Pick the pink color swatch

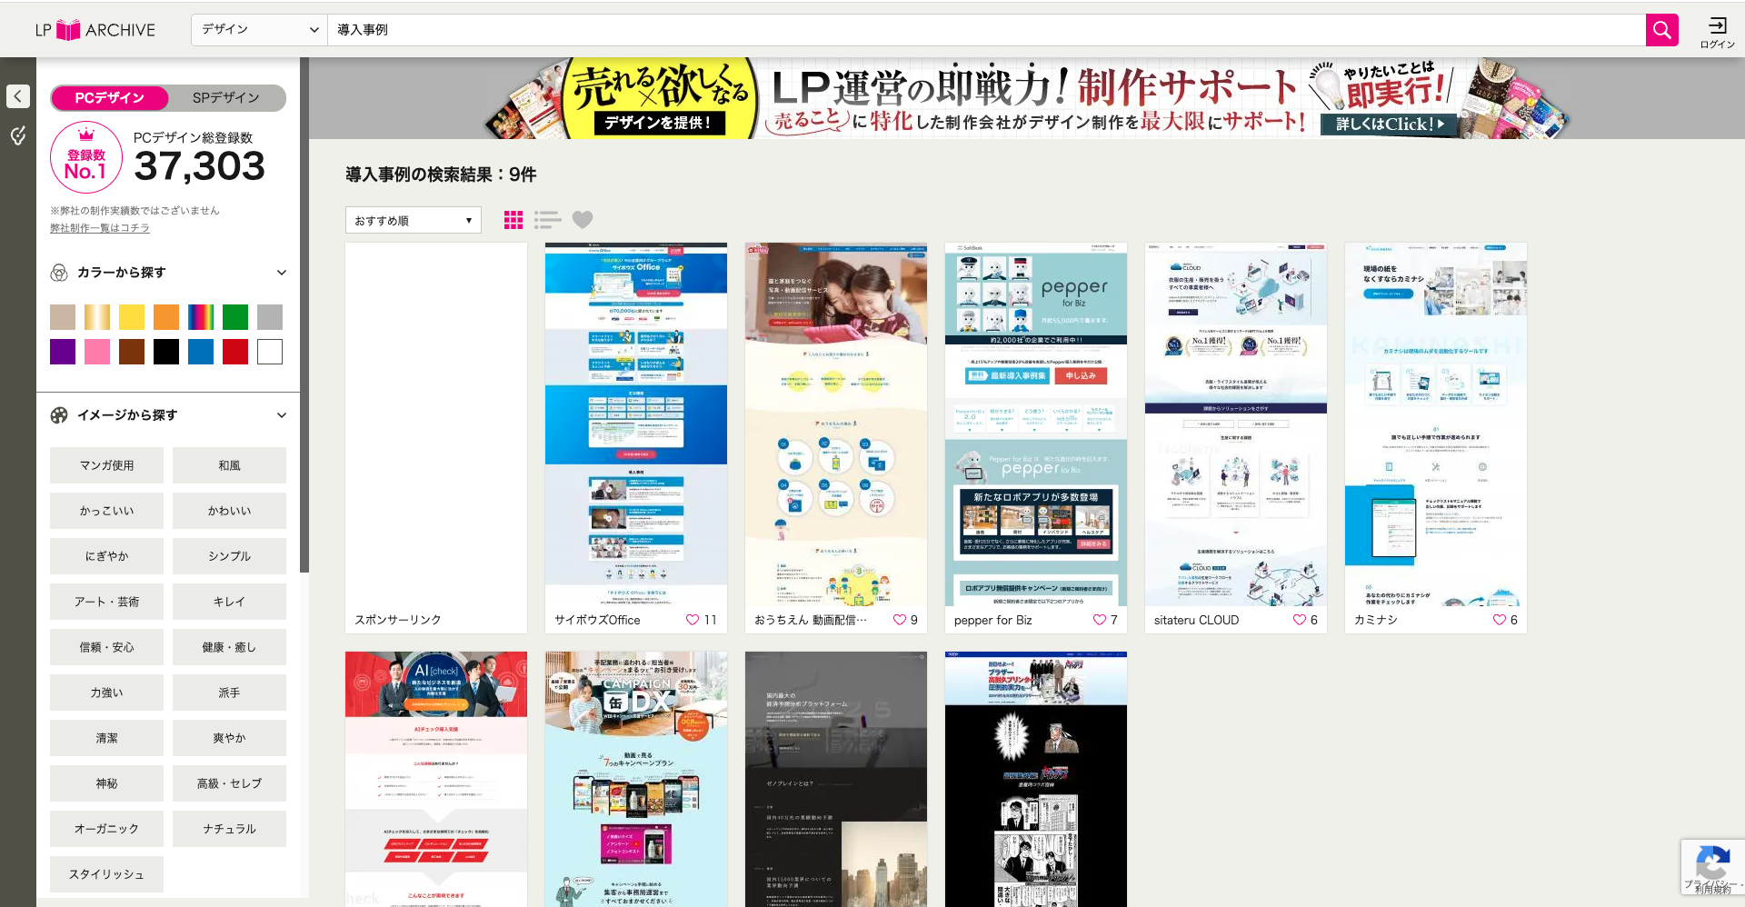click(x=97, y=352)
